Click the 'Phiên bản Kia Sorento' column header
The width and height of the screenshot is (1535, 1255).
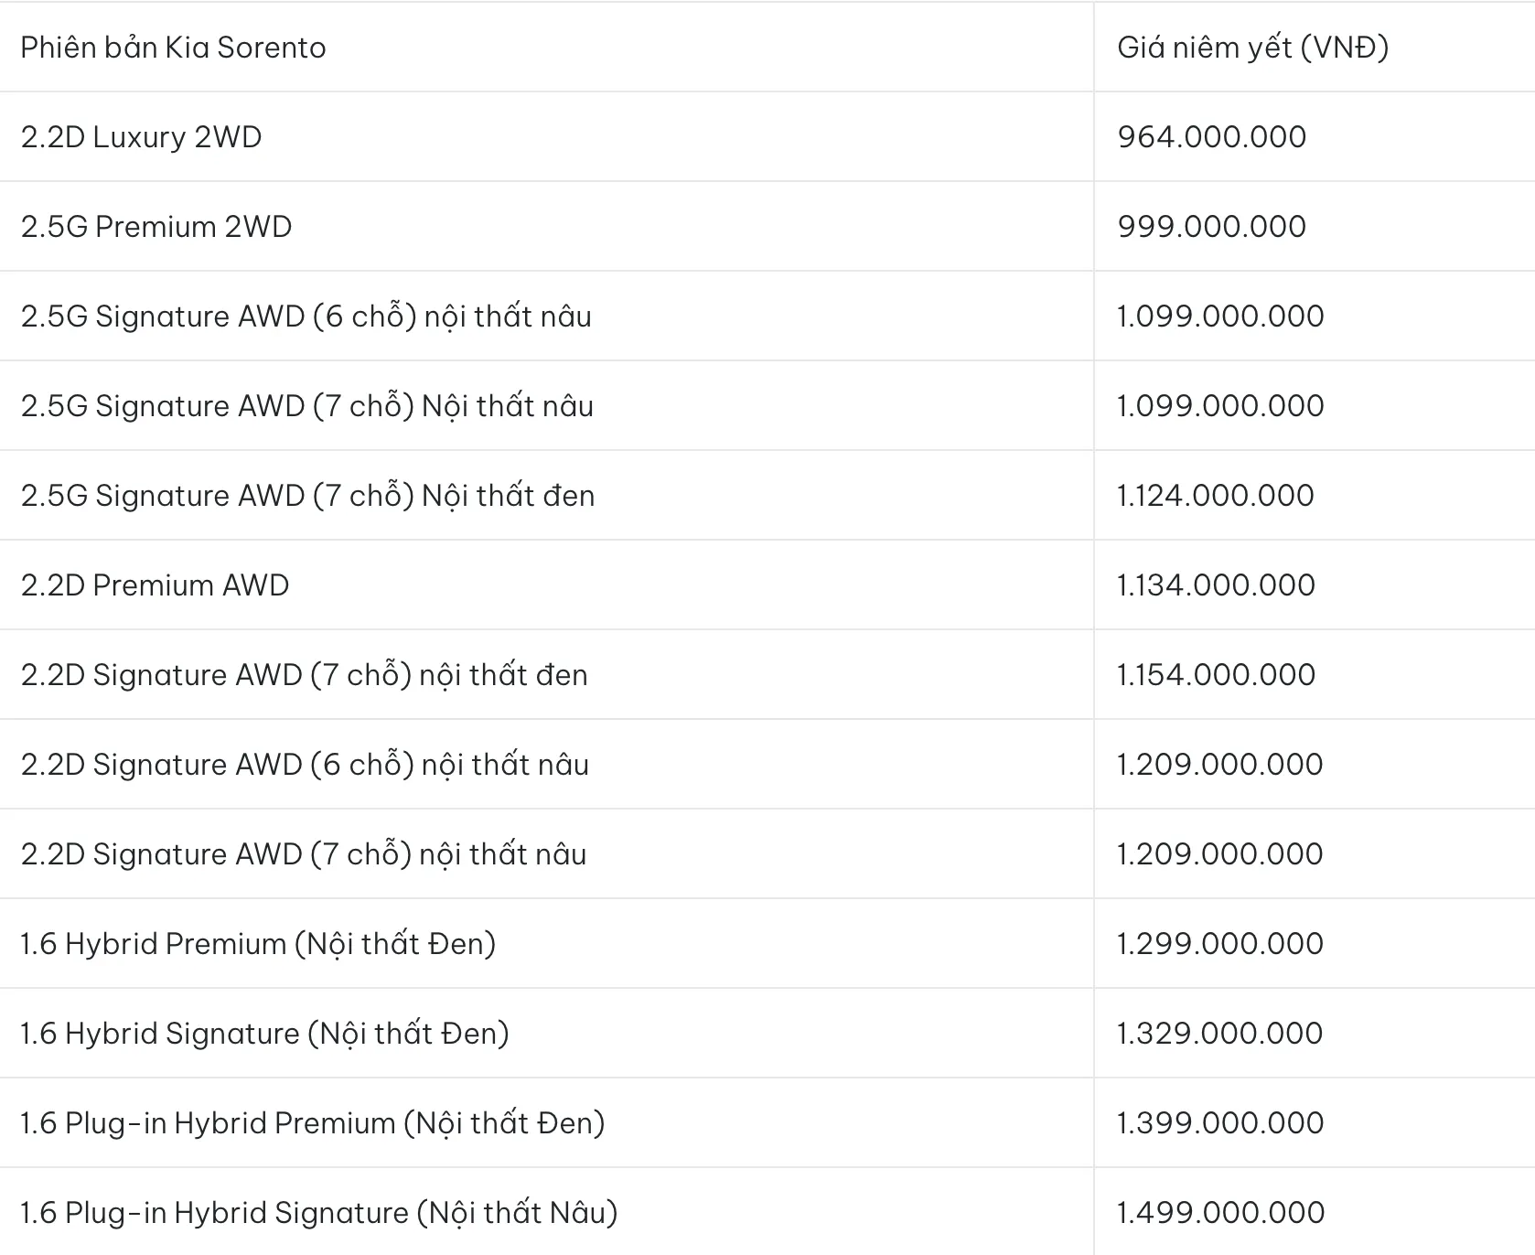(174, 48)
